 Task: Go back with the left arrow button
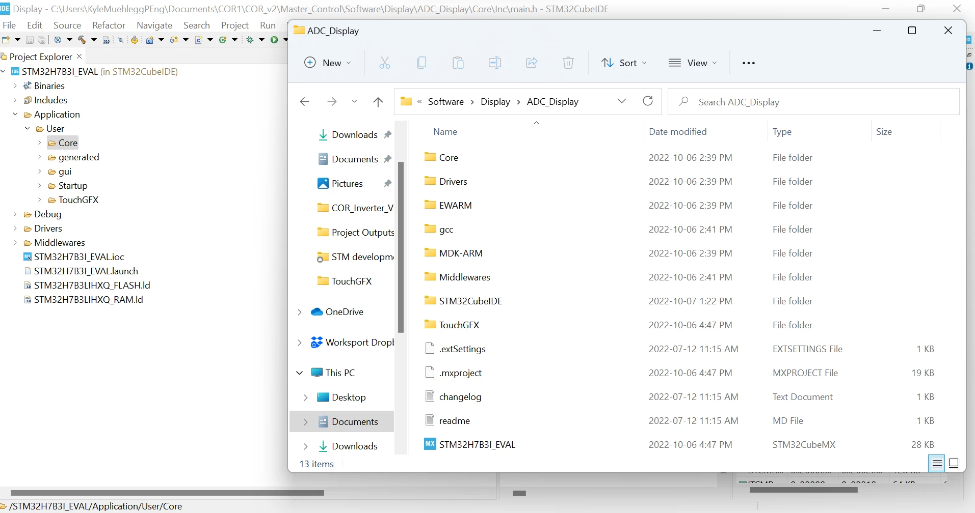[305, 101]
